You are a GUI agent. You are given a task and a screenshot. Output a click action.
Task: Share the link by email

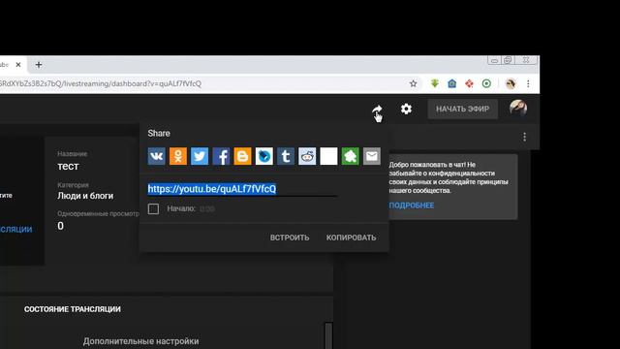coord(372,156)
